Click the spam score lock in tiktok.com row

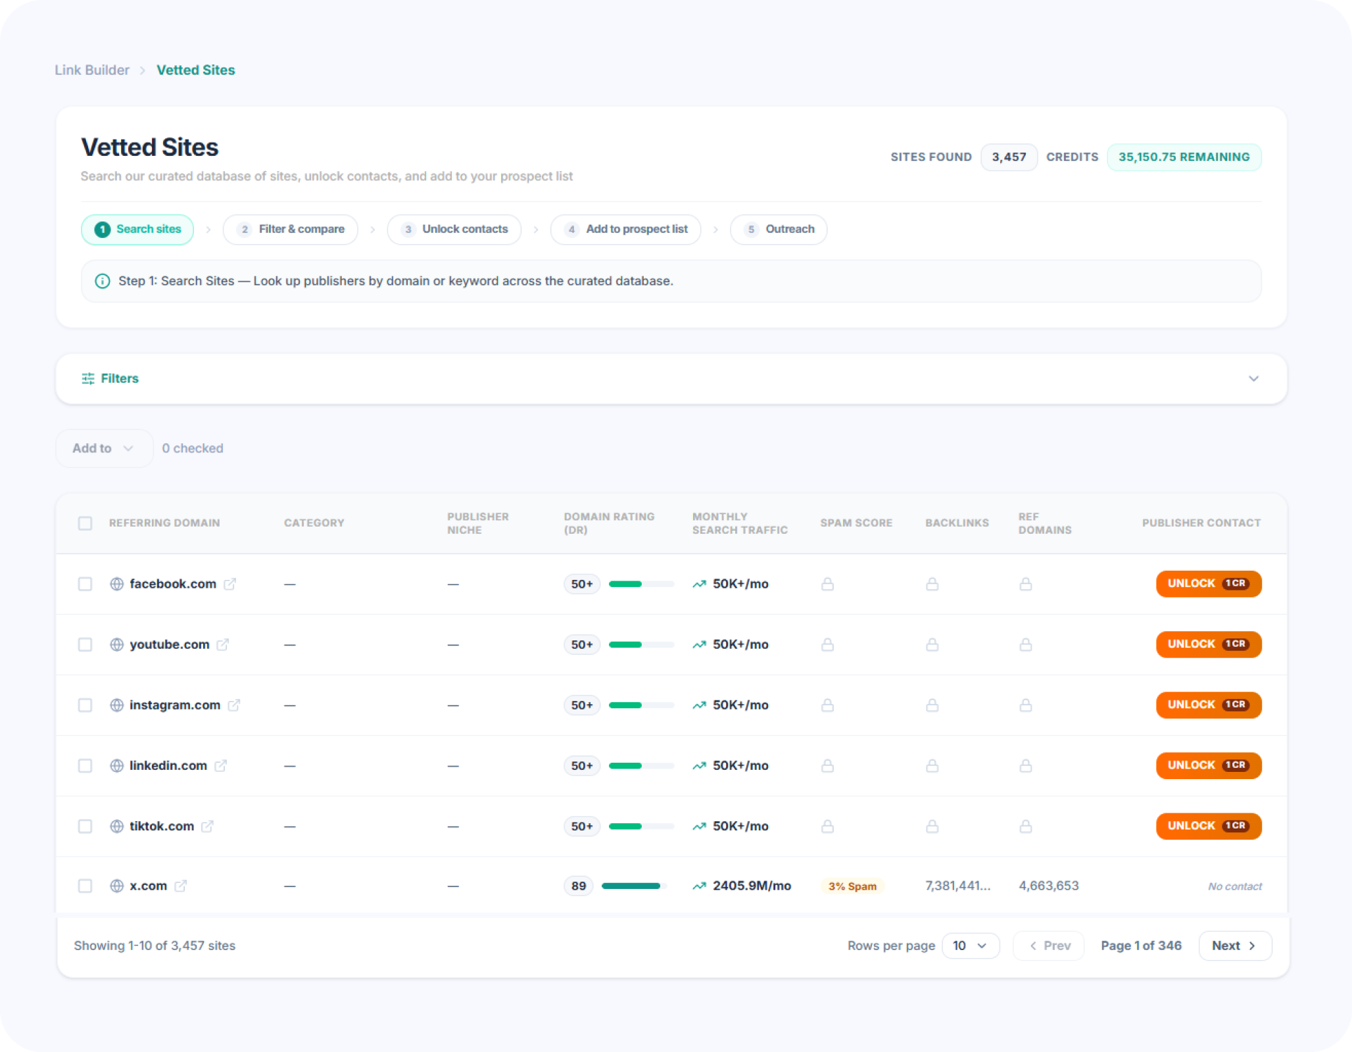point(827,826)
